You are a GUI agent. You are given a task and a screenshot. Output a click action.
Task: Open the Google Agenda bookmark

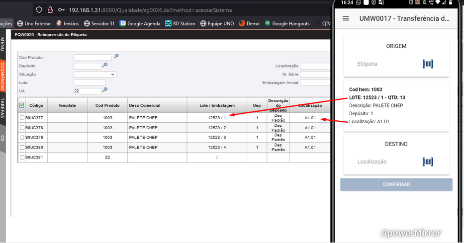point(140,23)
